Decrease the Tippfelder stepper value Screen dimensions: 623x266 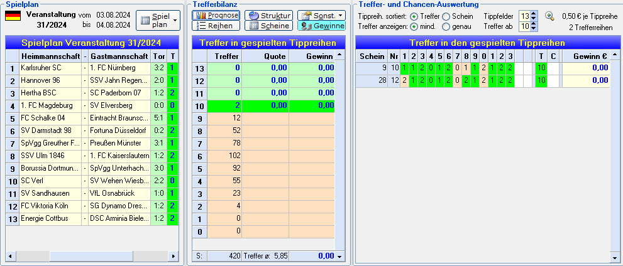tap(534, 19)
